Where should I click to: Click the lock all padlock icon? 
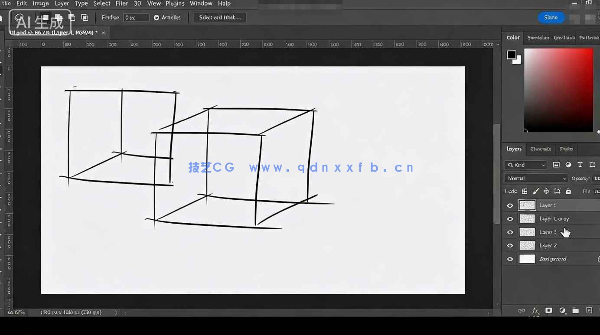tap(568, 191)
